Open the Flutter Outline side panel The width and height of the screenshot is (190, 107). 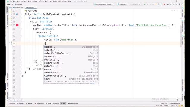tap(183, 12)
